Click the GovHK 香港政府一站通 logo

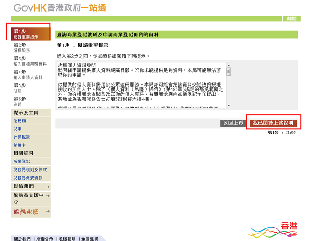(60, 8)
